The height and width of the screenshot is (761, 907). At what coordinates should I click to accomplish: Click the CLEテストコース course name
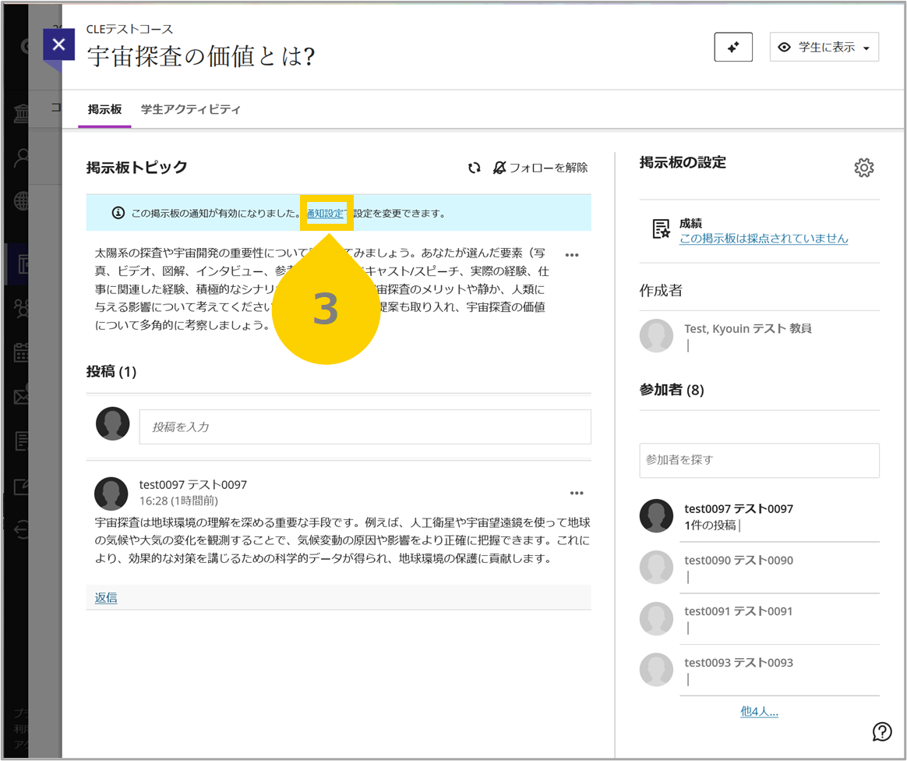(x=129, y=29)
